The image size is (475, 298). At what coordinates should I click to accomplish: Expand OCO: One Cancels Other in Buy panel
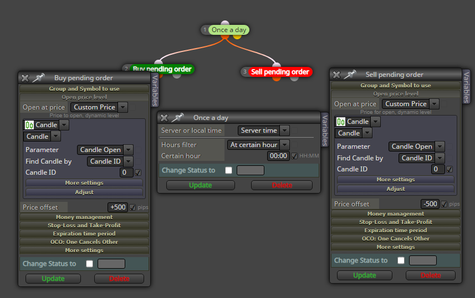[84, 242]
